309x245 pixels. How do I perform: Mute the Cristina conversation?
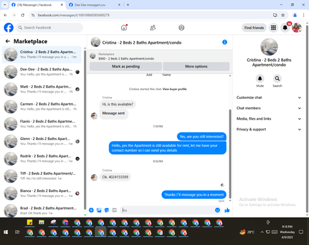[260, 78]
